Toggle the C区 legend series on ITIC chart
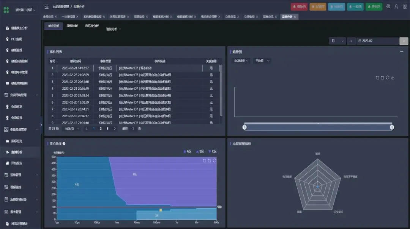The width and height of the screenshot is (410, 229). point(213,151)
